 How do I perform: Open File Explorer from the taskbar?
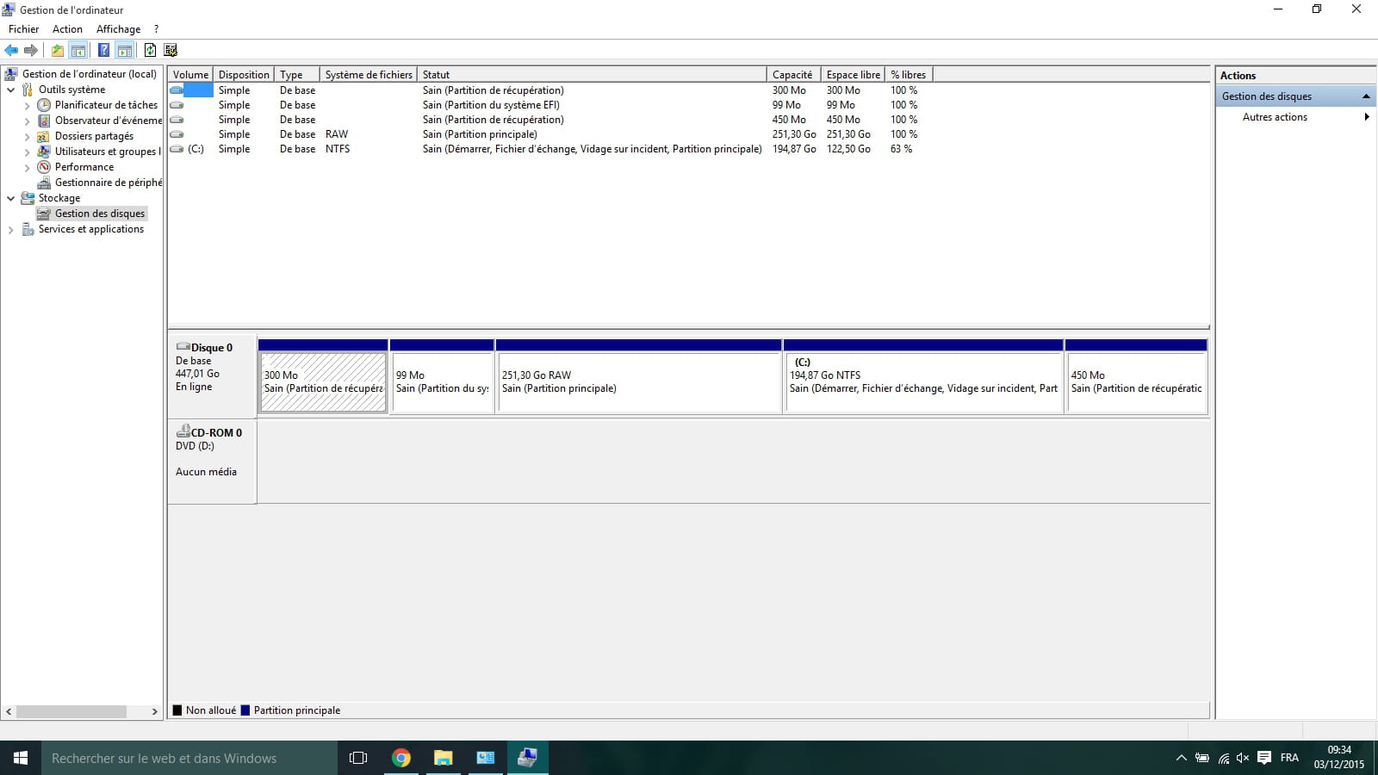pyautogui.click(x=444, y=758)
